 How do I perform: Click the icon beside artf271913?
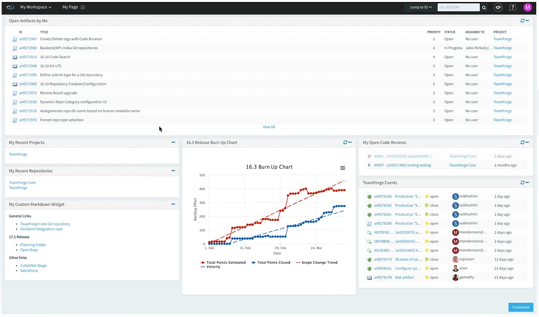[15, 57]
